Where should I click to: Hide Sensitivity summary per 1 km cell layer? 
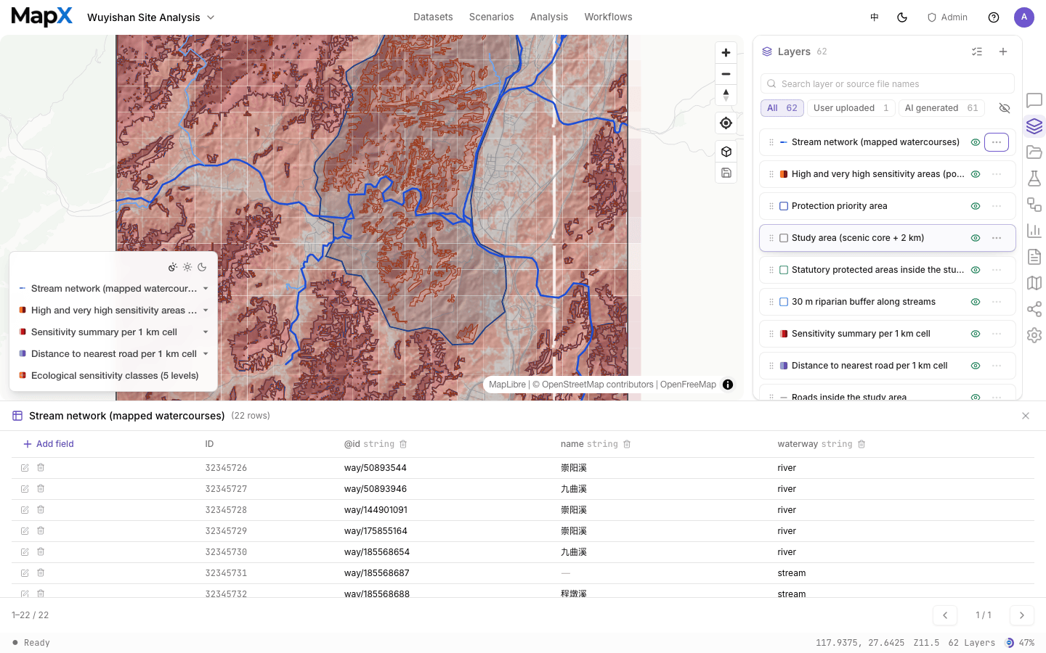click(976, 334)
